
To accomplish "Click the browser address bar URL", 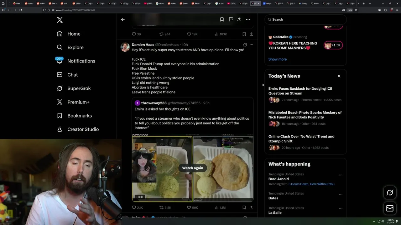I will coord(75,10).
